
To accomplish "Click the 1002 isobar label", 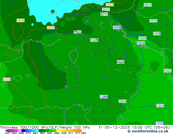I will [168, 71].
